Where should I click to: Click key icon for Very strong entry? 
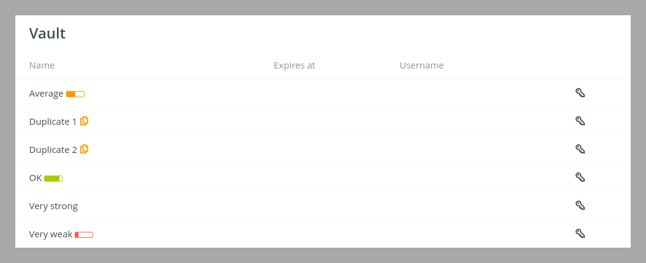580,206
